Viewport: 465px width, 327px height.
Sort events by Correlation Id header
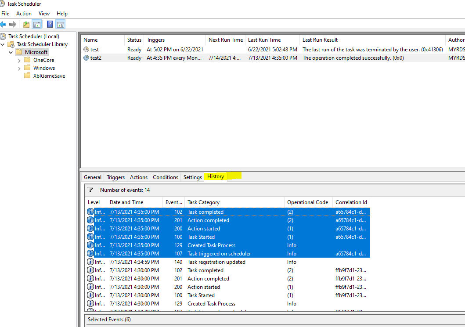351,202
